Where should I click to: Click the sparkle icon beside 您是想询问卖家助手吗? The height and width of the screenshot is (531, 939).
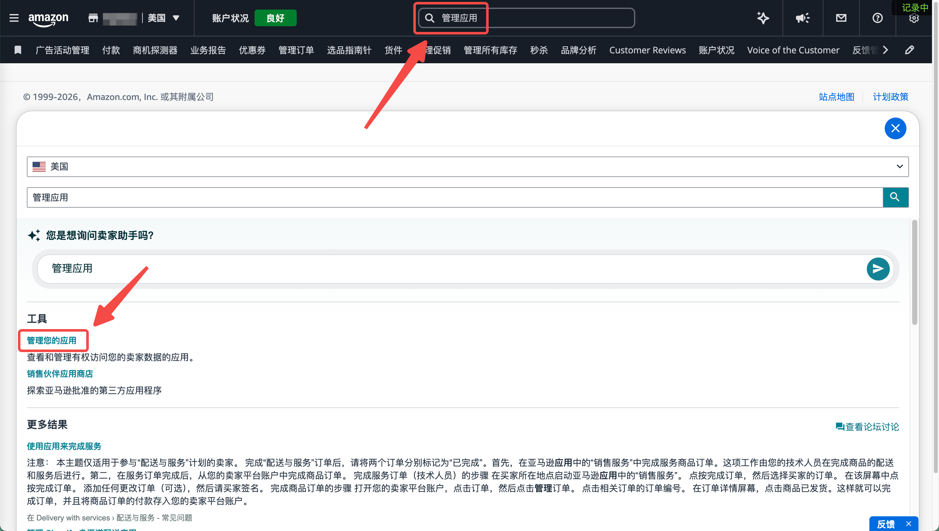[34, 235]
